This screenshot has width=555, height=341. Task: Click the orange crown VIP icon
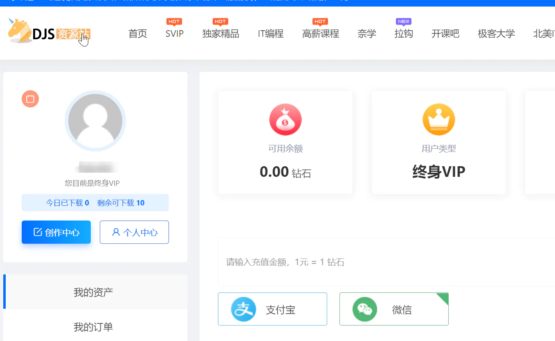tap(439, 120)
